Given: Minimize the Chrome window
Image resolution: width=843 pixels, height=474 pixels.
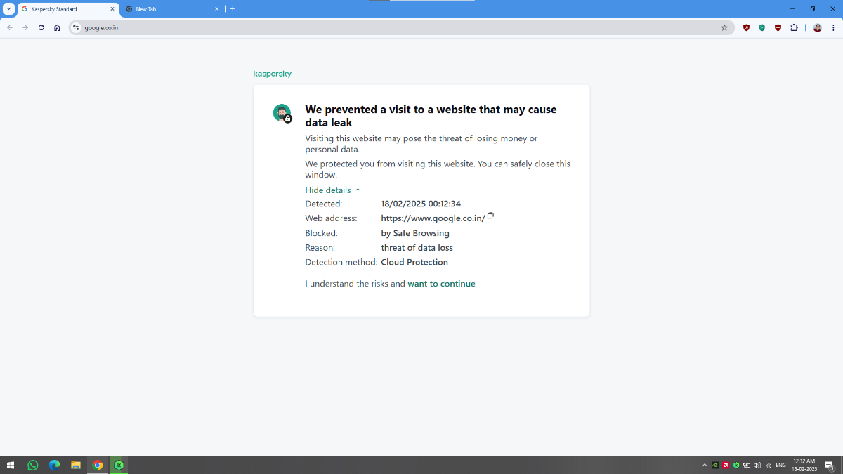Looking at the screenshot, I should click(x=792, y=9).
